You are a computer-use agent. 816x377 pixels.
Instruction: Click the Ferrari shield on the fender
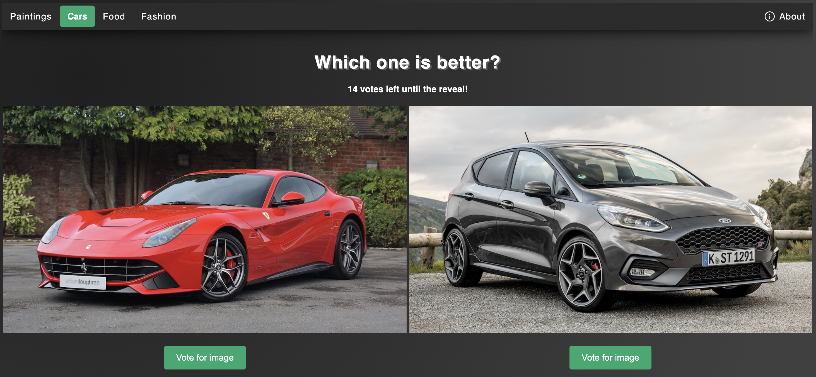pyautogui.click(x=266, y=216)
